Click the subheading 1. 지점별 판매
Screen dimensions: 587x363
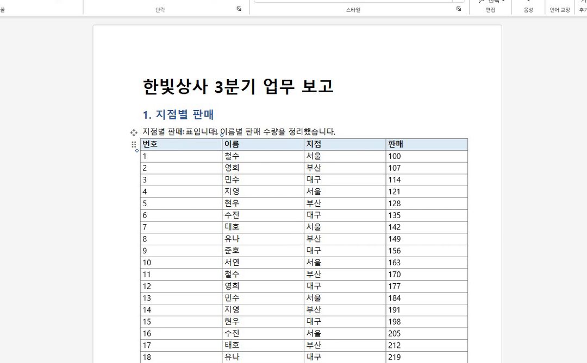tap(178, 114)
